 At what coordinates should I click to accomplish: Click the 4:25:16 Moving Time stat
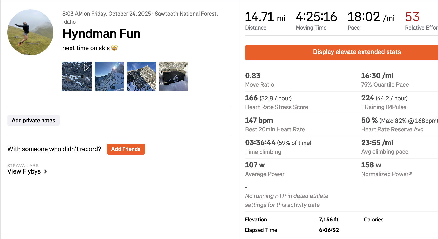coord(316,17)
